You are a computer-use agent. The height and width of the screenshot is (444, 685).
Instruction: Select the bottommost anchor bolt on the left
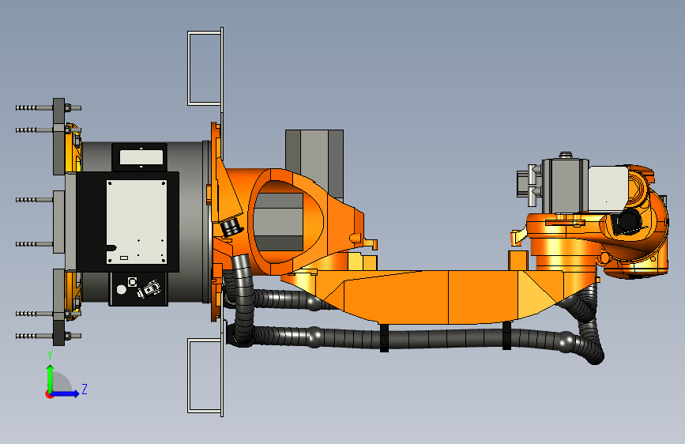tap(48, 336)
